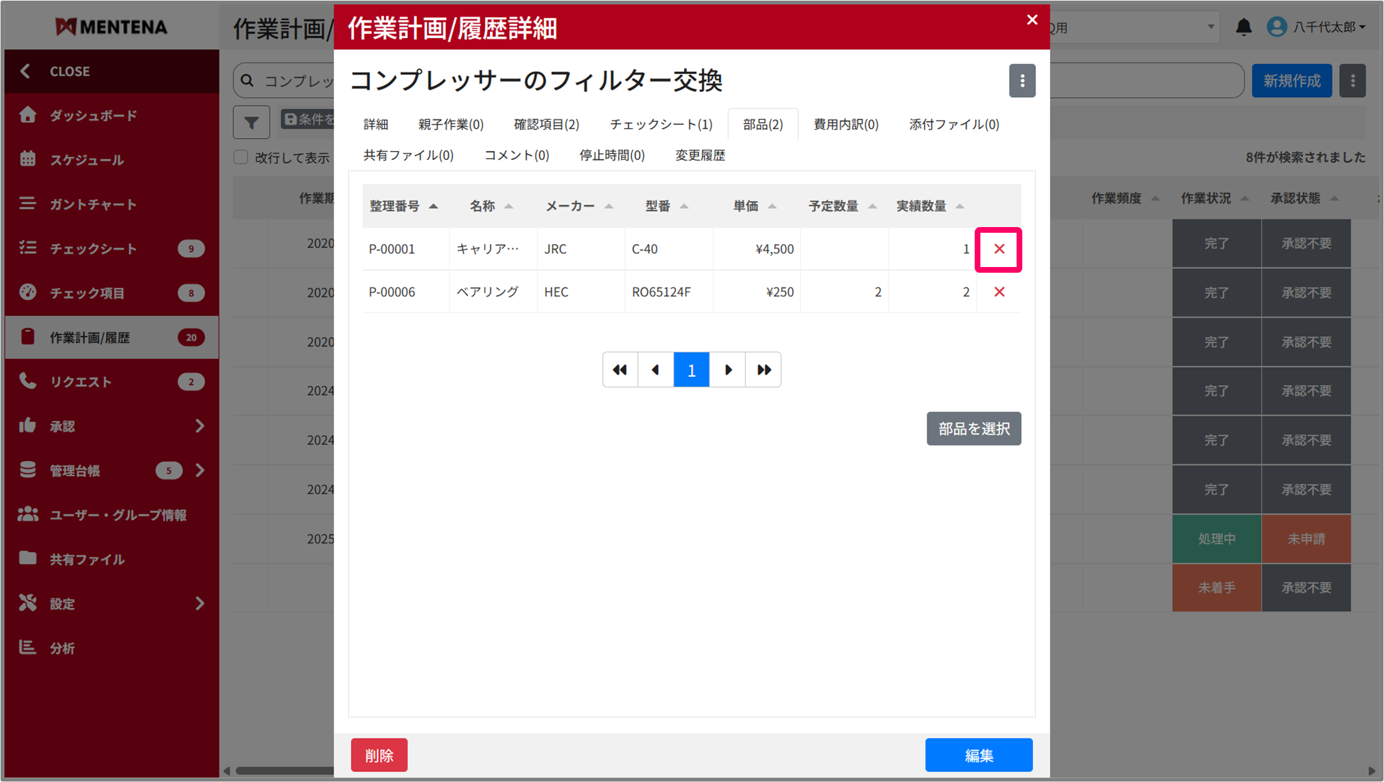Open the three-dot menu beside work title
This screenshot has height=782, width=1384.
coord(1022,81)
